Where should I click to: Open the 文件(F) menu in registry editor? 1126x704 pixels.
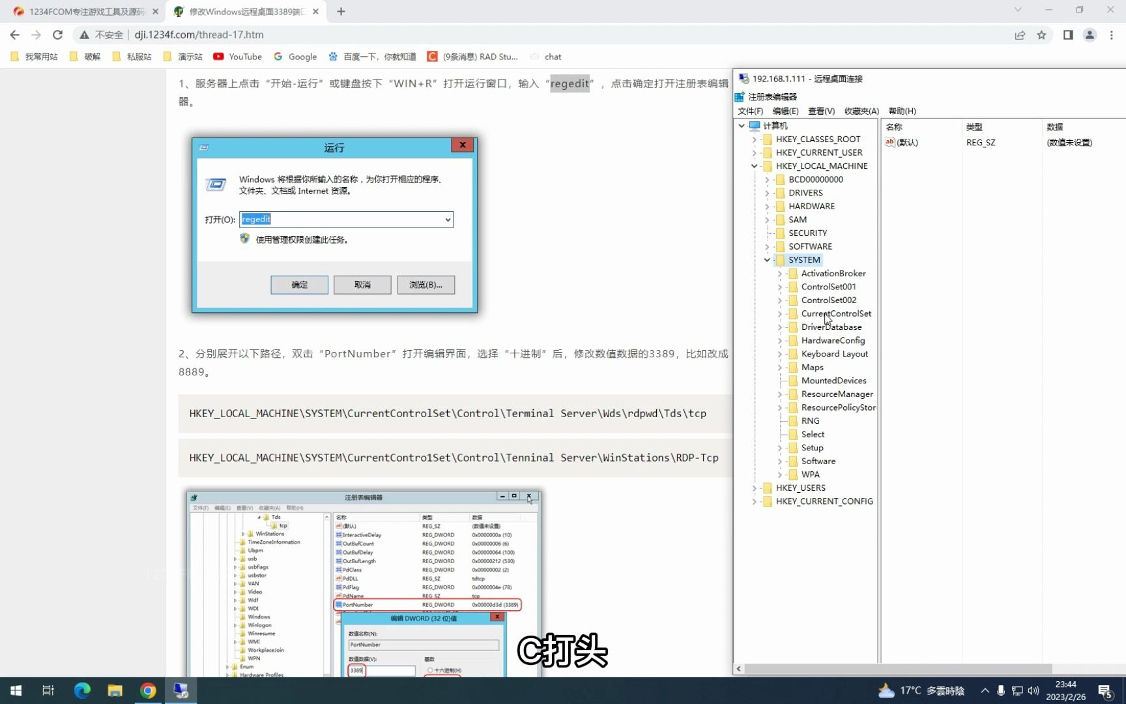point(751,111)
